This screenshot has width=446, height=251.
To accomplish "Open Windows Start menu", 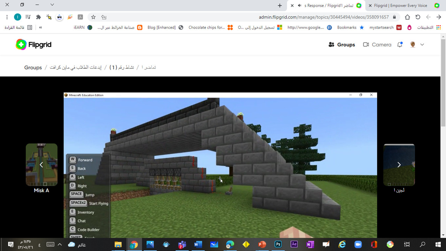I will click(x=438, y=244).
